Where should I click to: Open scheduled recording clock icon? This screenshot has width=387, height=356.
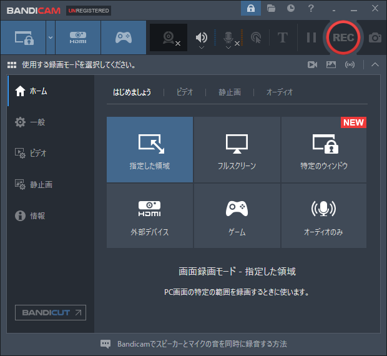[291, 8]
